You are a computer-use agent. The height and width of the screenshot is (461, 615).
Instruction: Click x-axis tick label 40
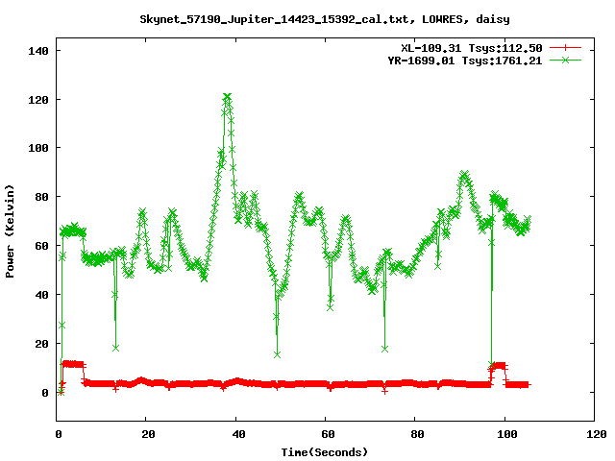(x=238, y=434)
